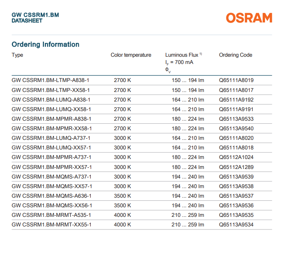The width and height of the screenshot is (288, 254).
Task: Click ordering code Q65113A9533
Action: (x=236, y=119)
